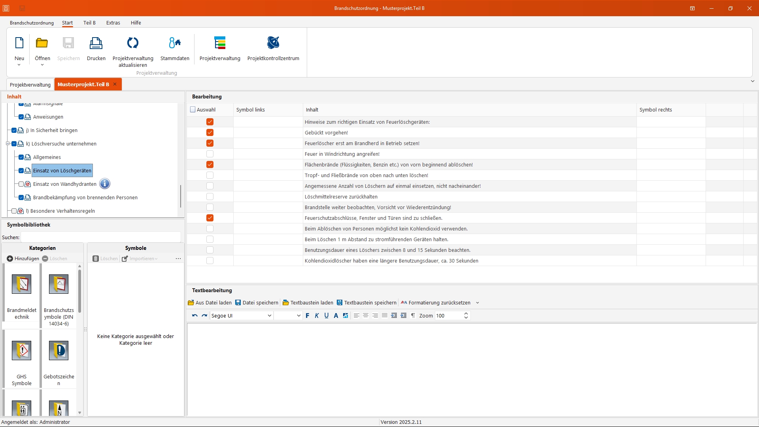Screen dimensions: 759x427
Task: Uncheck the 'Gebückt vorgehen!' row checkbox
Action: (x=210, y=132)
